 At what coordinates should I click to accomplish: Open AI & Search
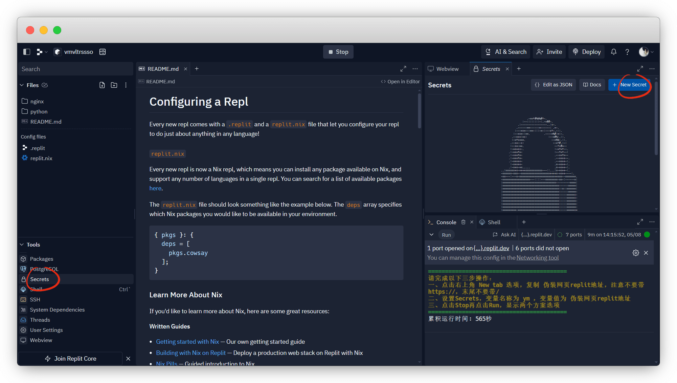[x=506, y=52]
